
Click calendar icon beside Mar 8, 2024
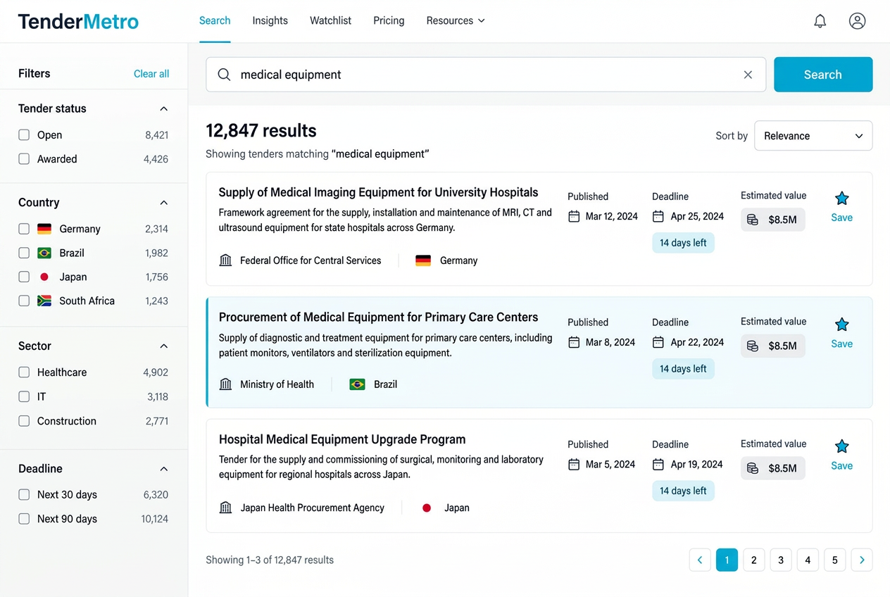574,342
